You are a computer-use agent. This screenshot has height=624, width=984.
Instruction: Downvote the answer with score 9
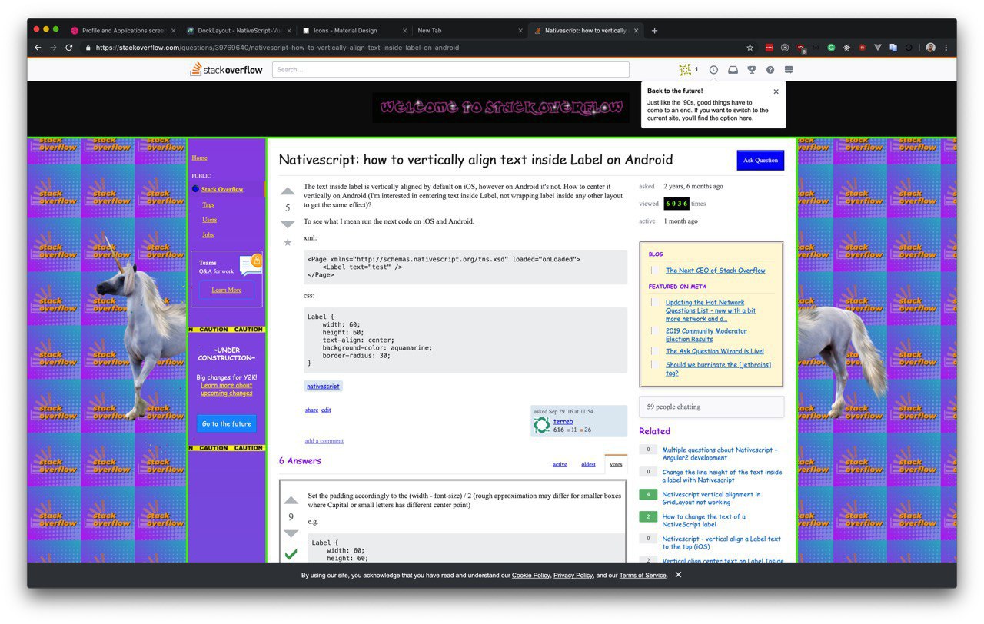pos(291,533)
